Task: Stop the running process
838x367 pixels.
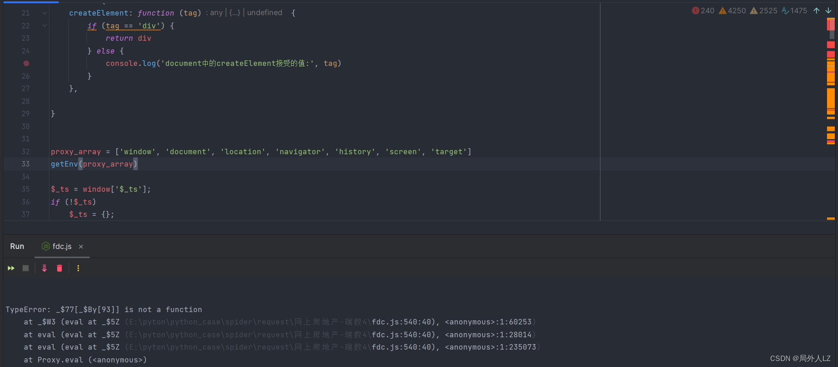Action: [26, 268]
